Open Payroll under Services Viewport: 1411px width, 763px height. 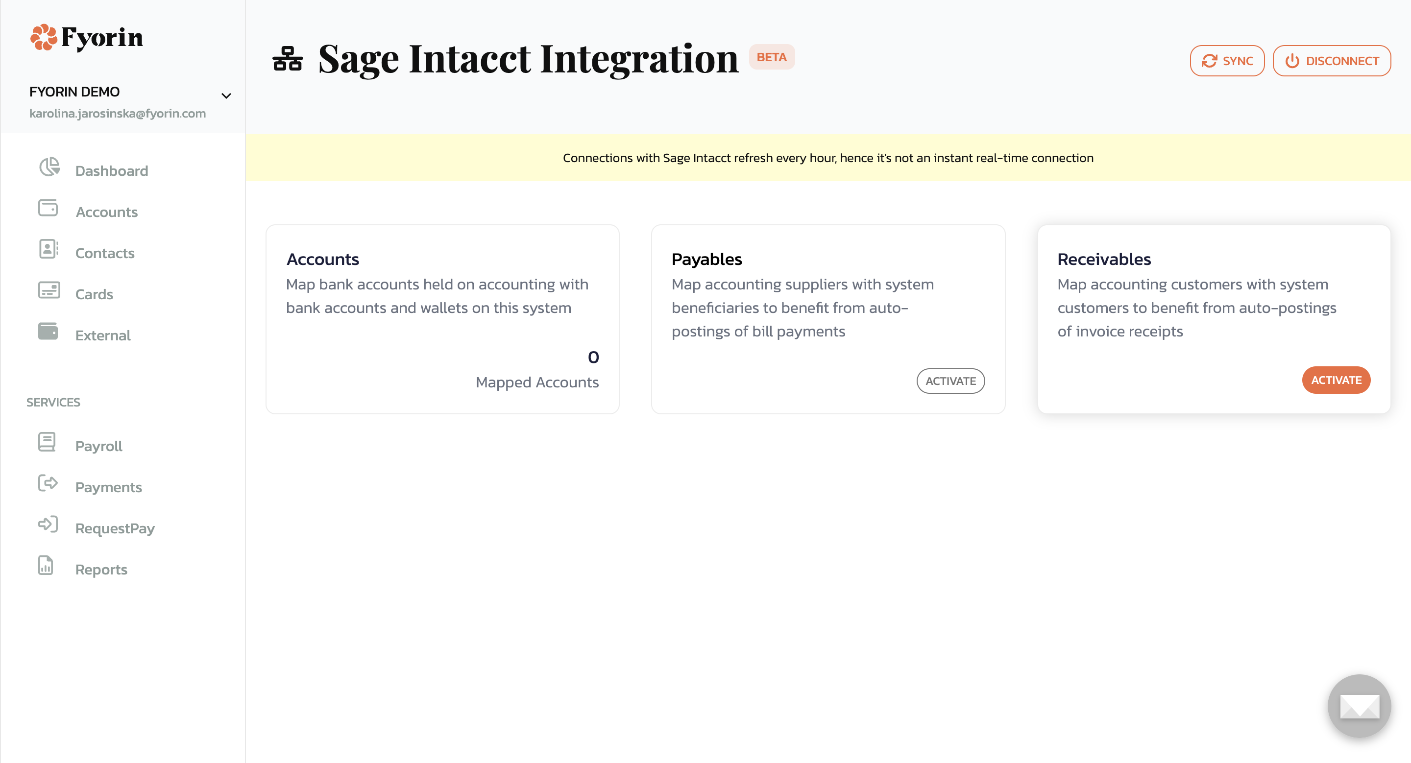pos(98,446)
